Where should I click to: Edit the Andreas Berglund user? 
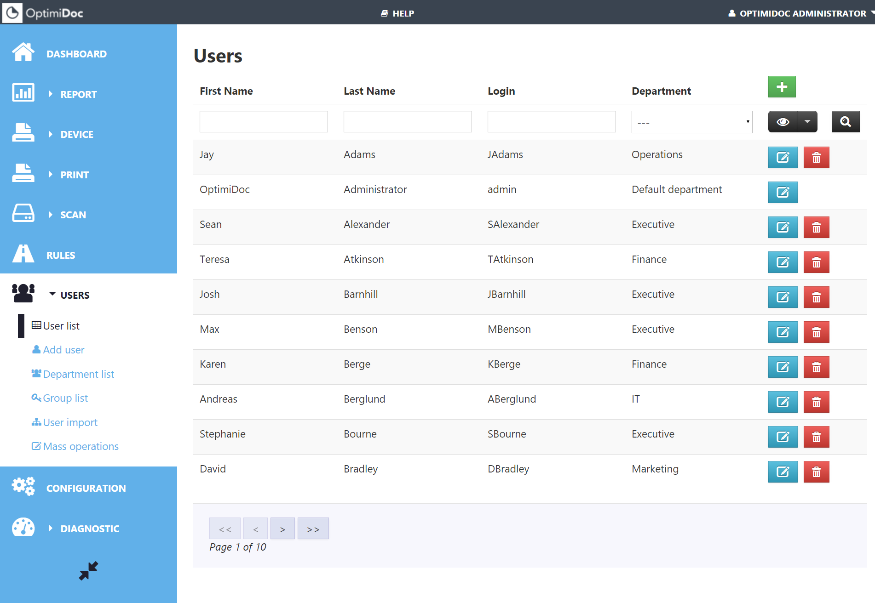click(x=782, y=402)
